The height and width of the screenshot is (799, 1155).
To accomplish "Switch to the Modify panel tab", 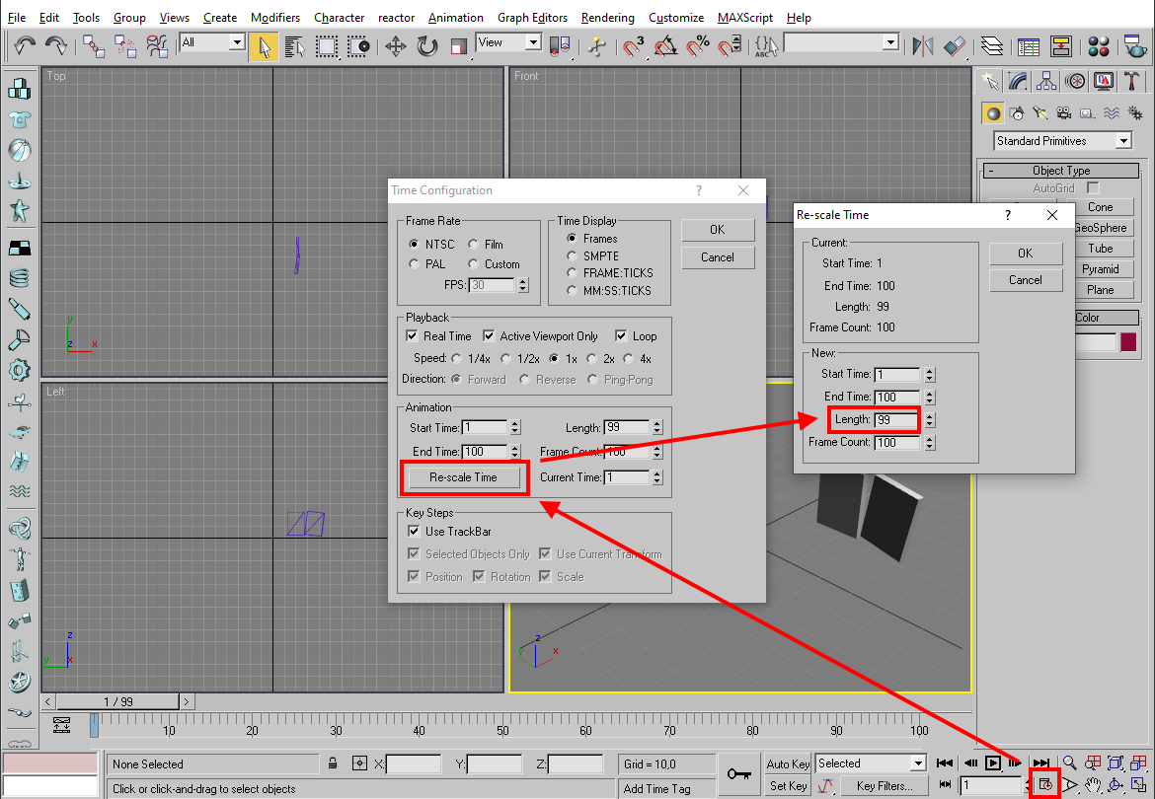I will point(1018,81).
